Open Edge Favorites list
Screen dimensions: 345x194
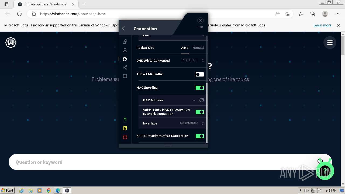coord(301,14)
